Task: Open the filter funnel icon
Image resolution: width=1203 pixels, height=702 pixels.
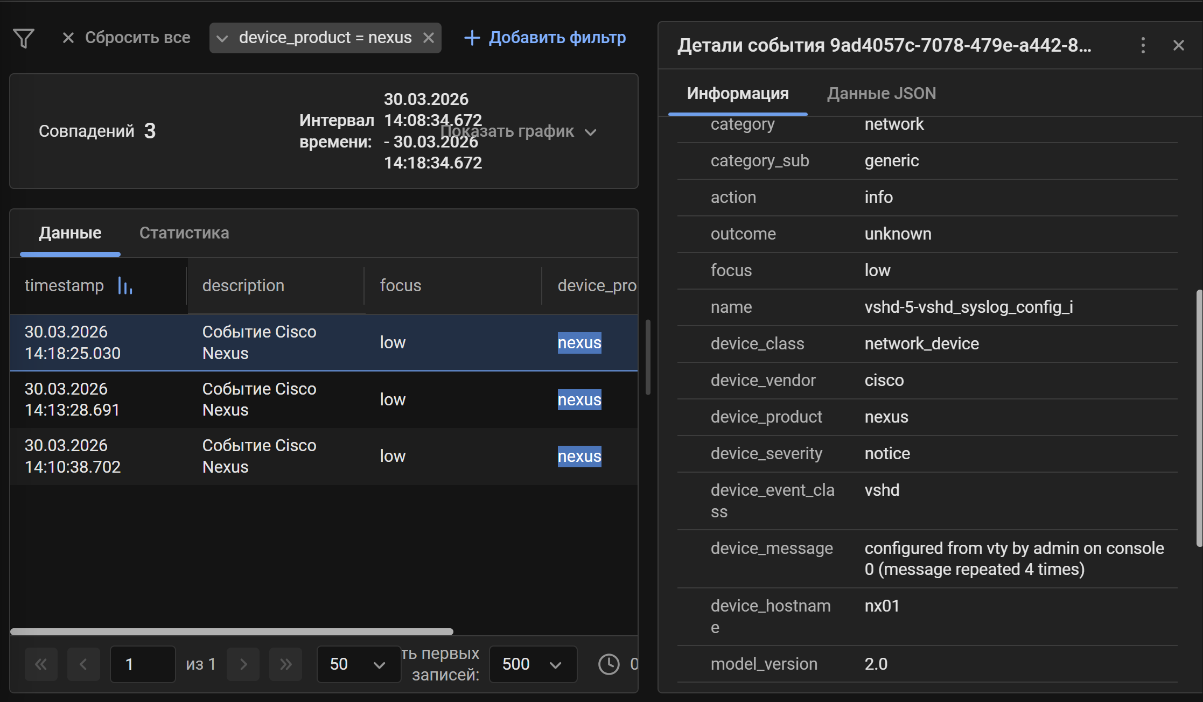Action: 24,38
